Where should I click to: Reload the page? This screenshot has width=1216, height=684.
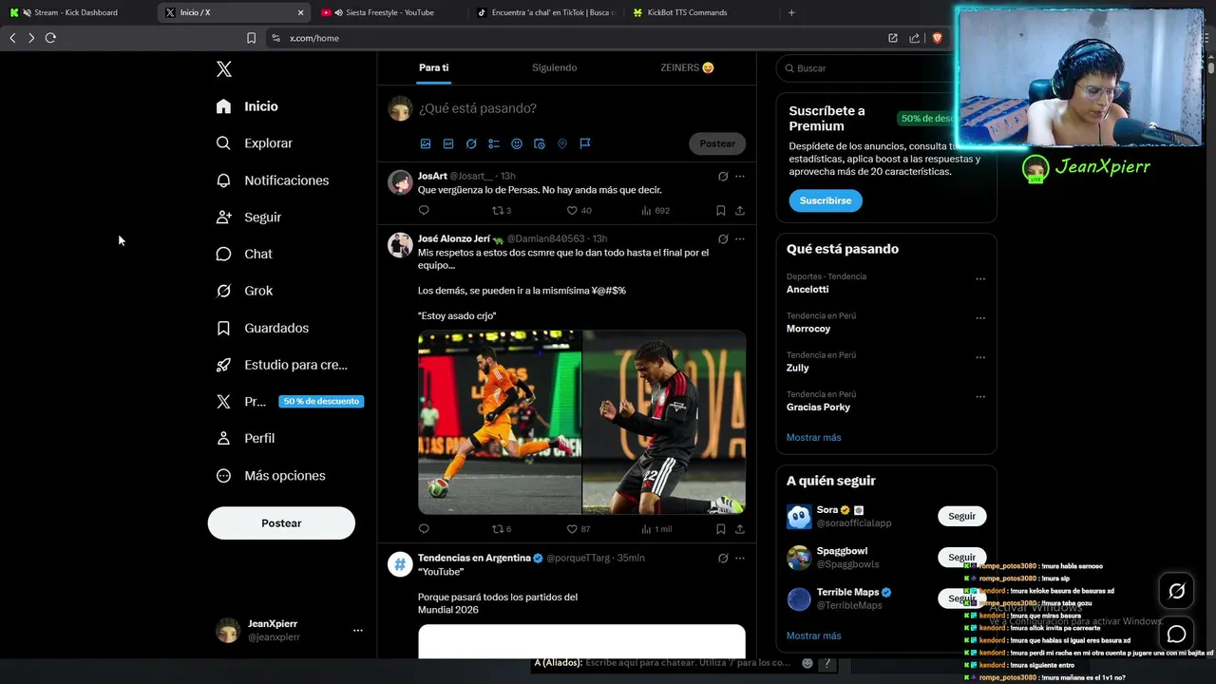tap(50, 38)
